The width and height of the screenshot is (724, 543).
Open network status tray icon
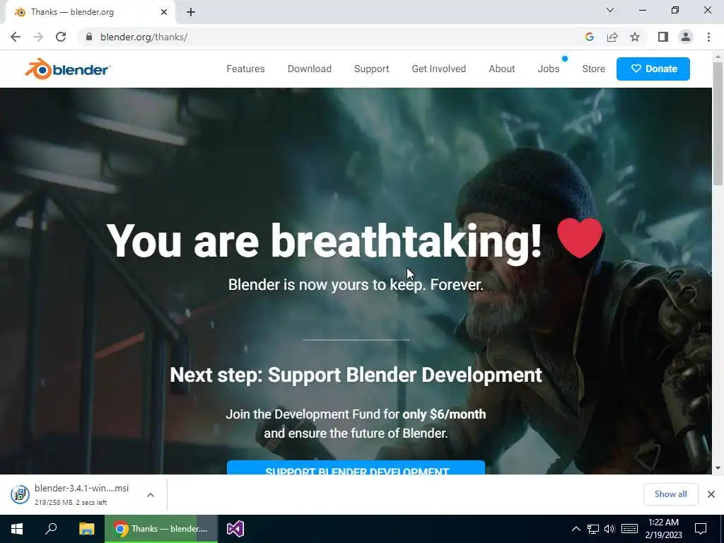tap(593, 529)
